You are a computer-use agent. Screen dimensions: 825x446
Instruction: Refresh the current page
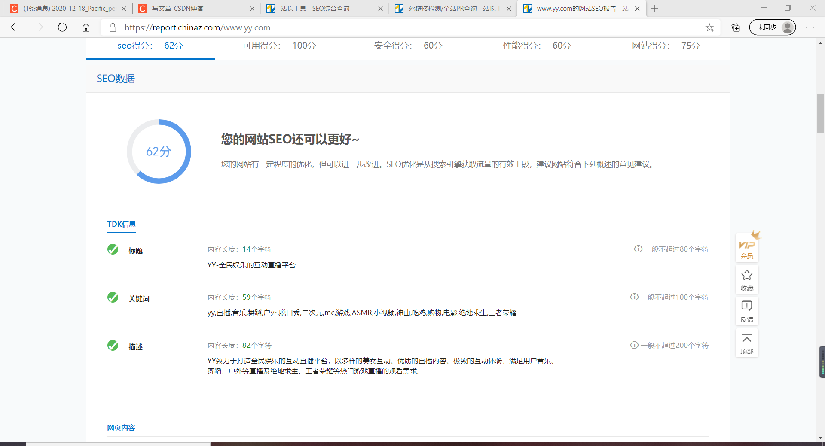[x=62, y=27]
